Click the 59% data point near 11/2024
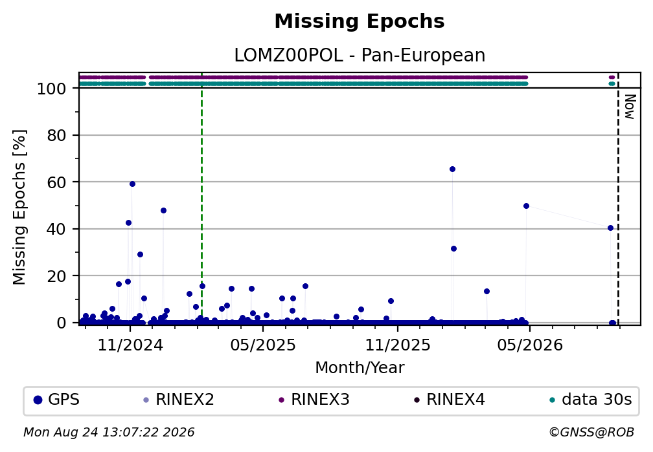 [x=132, y=184]
